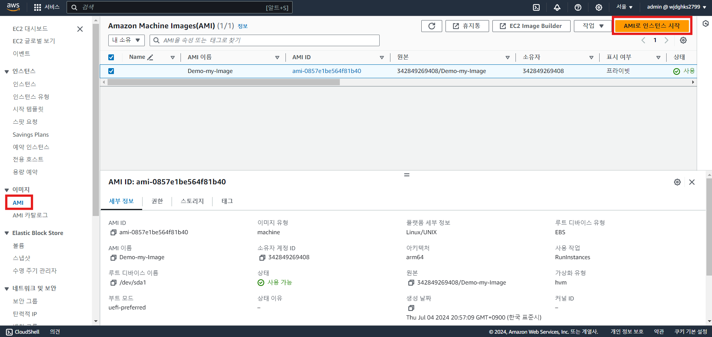Copy the root device name /dev/sda1
This screenshot has height=337, width=712.
(x=114, y=283)
